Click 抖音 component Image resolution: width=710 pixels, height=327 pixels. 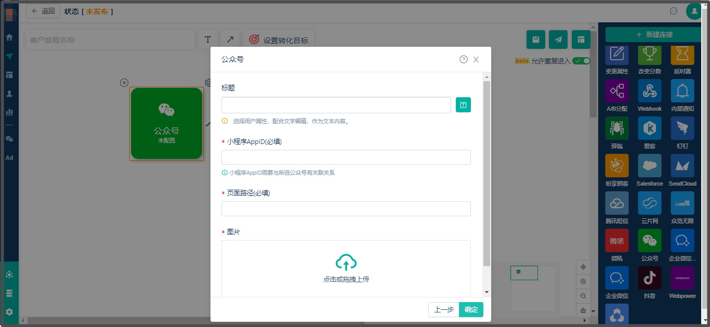(x=650, y=278)
